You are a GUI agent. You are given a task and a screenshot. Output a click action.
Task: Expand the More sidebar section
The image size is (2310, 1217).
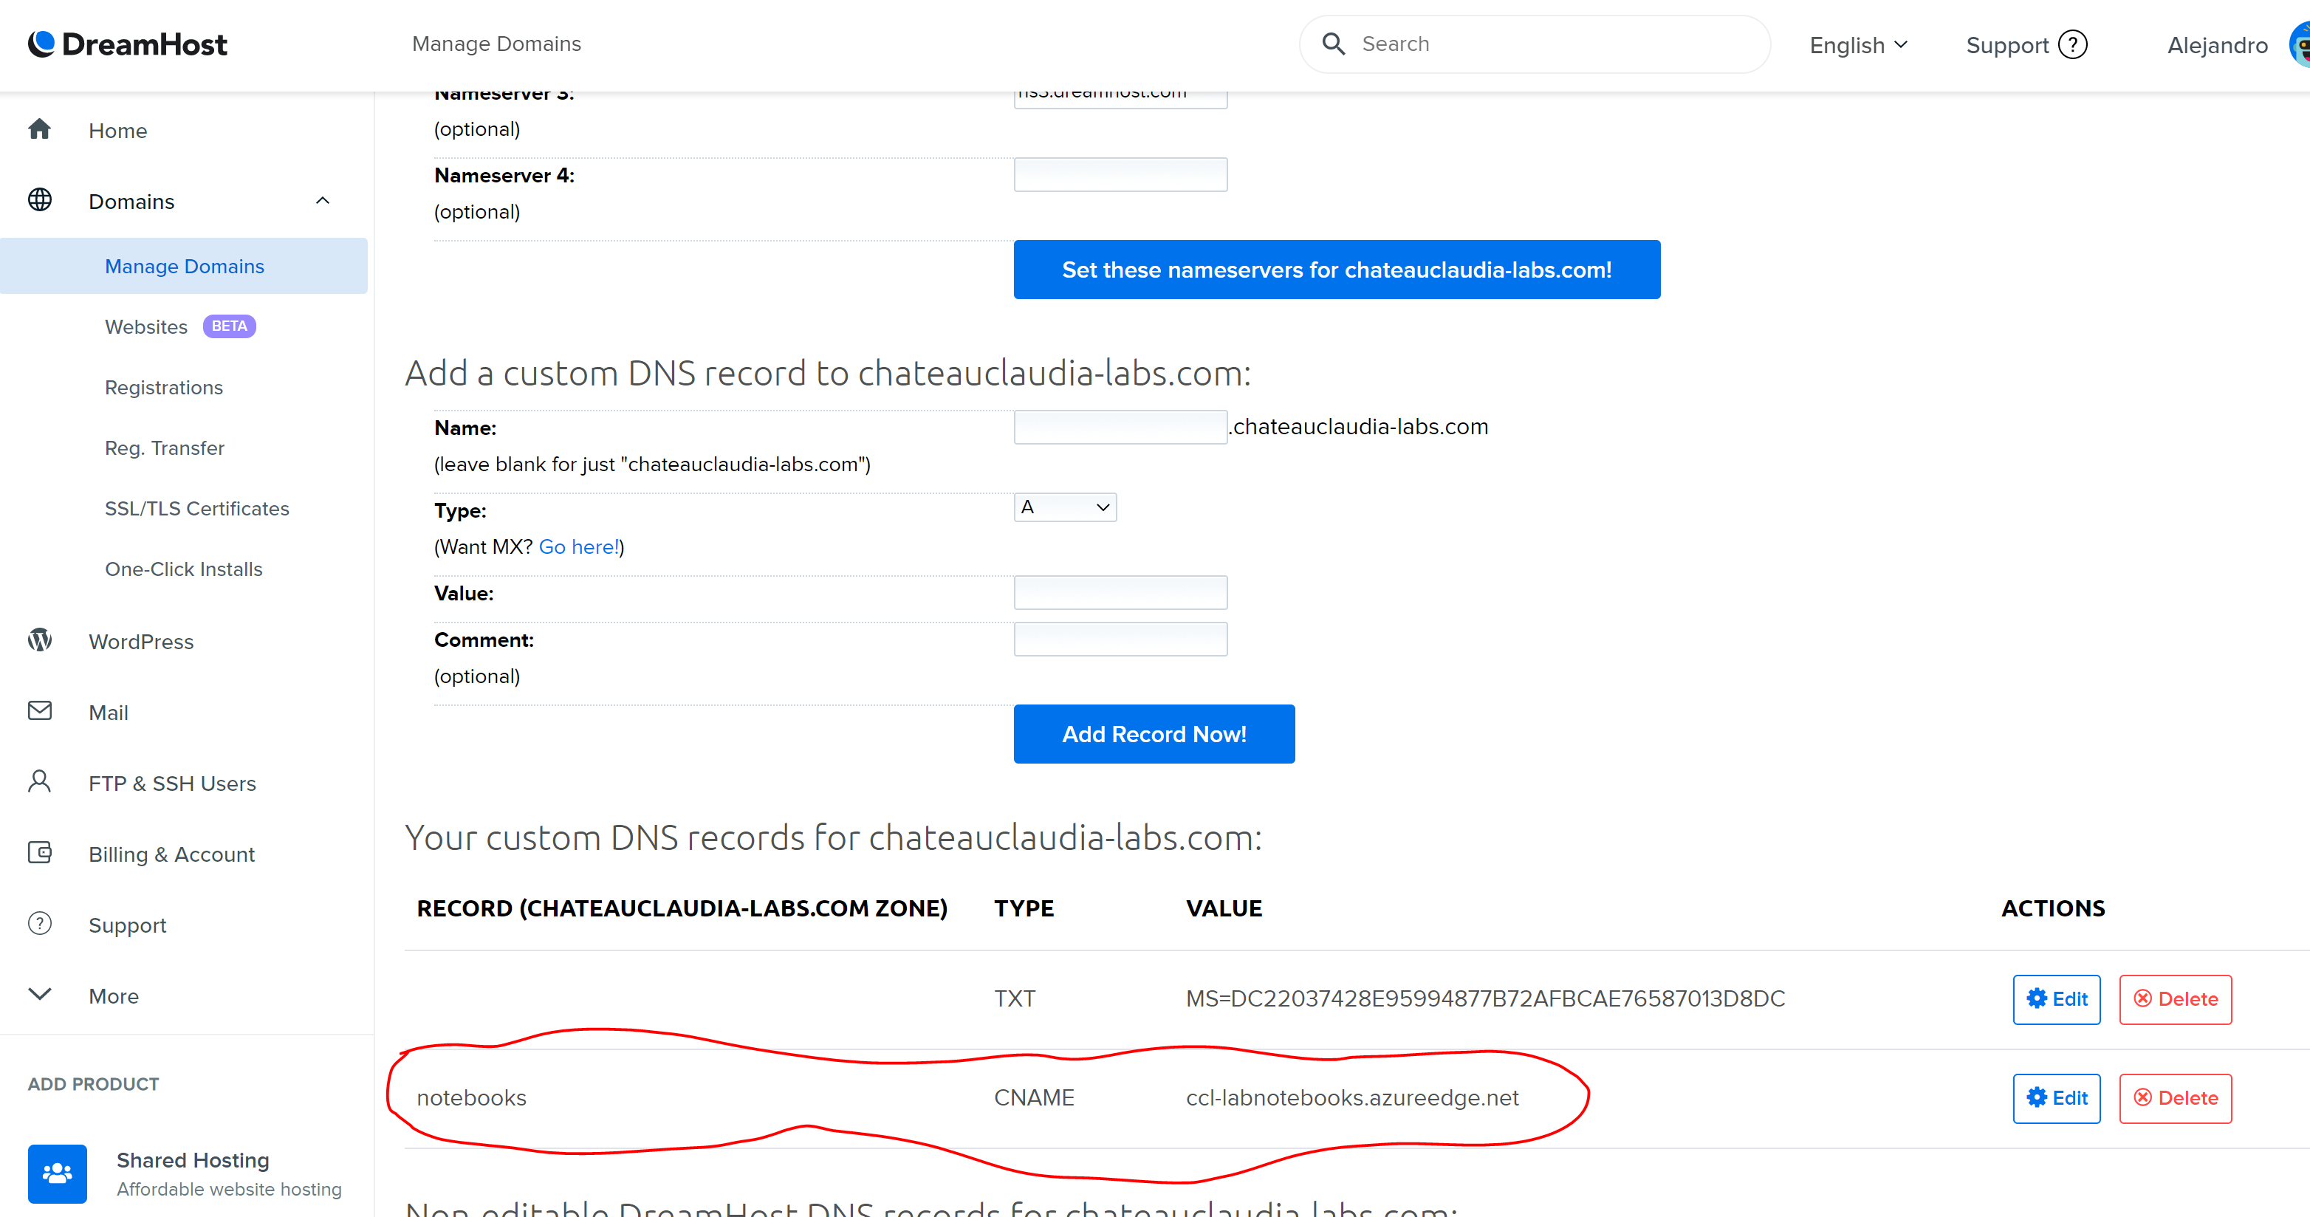click(41, 995)
